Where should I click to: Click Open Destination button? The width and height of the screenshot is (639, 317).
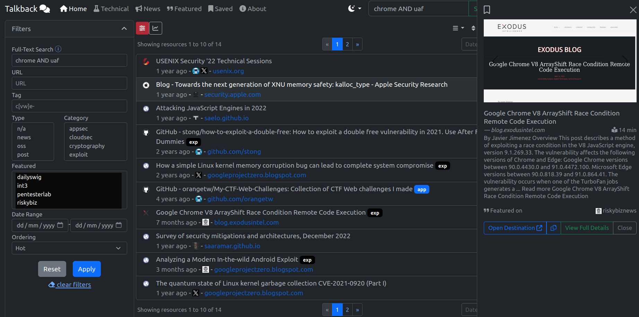(515, 228)
